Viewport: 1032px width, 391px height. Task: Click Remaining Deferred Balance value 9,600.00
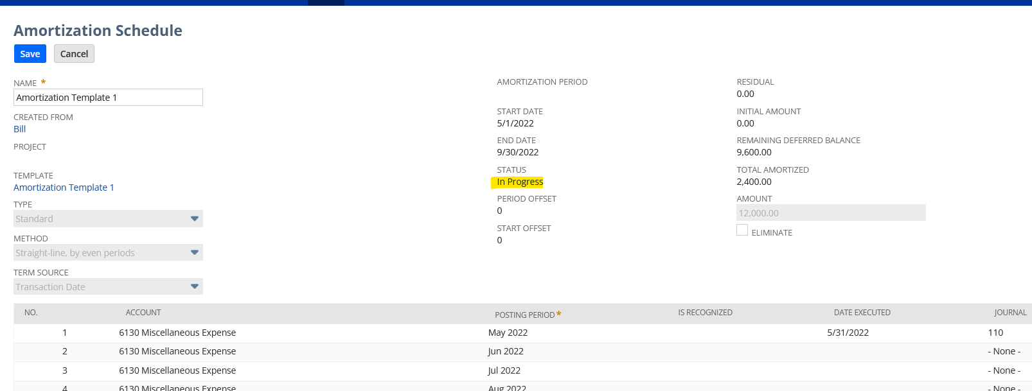coord(754,152)
